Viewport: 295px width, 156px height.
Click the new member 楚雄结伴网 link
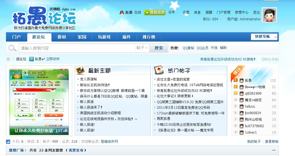click(x=109, y=142)
